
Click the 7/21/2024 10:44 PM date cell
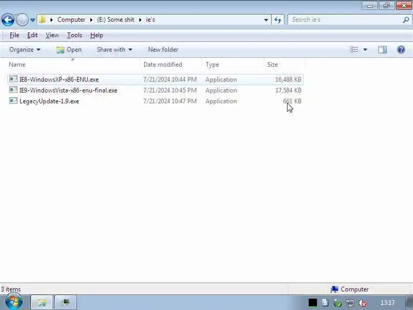coord(170,80)
